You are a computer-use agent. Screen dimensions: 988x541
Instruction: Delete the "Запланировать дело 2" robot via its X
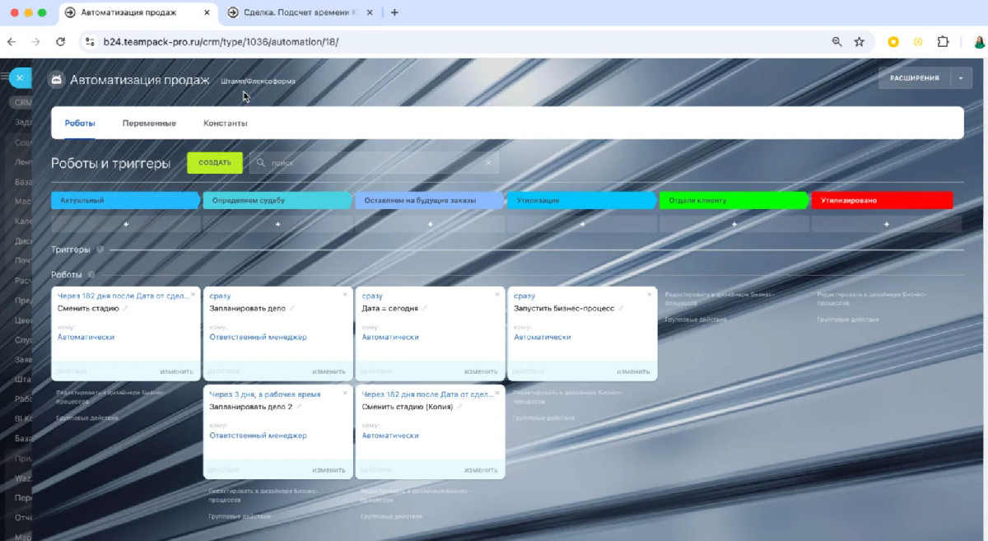pos(345,392)
